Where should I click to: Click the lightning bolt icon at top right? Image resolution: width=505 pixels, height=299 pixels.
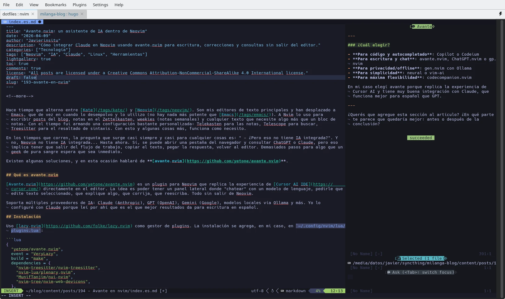pos(500,14)
